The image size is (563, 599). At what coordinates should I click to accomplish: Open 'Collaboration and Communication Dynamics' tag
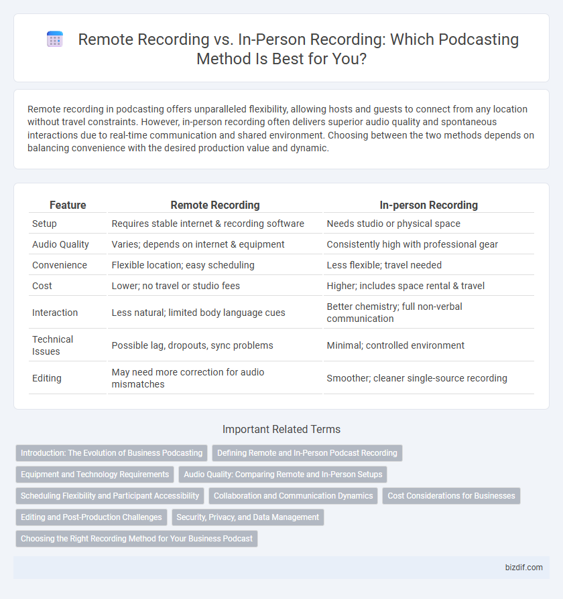point(293,495)
